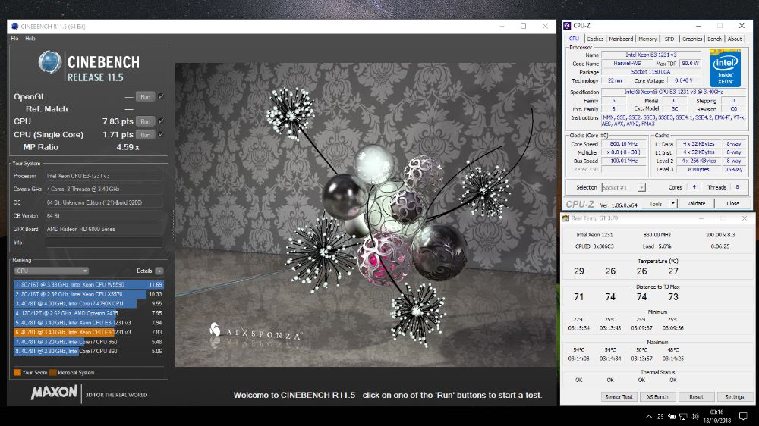Select the orange ranking row scoring 7.83
The width and height of the screenshot is (759, 426).
pyautogui.click(x=88, y=332)
